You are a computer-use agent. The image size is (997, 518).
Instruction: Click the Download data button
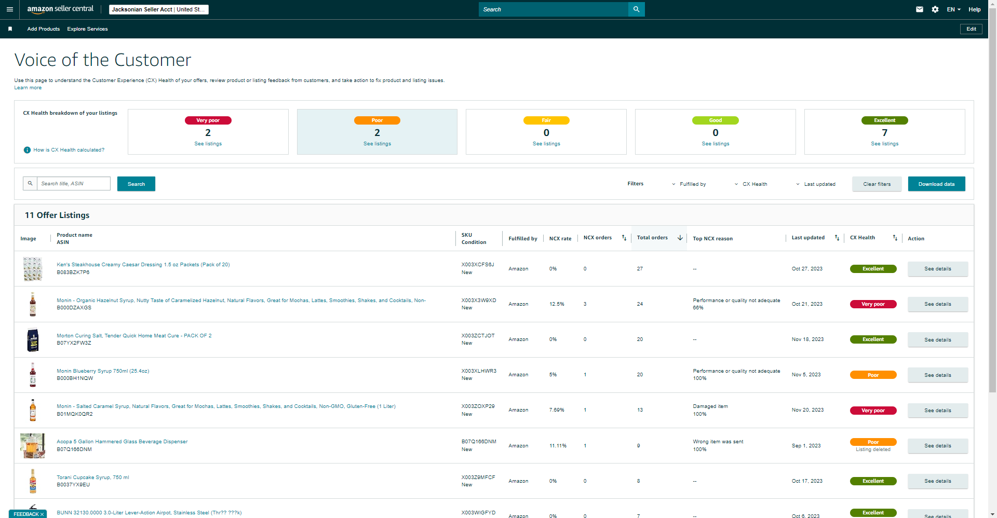click(x=937, y=184)
